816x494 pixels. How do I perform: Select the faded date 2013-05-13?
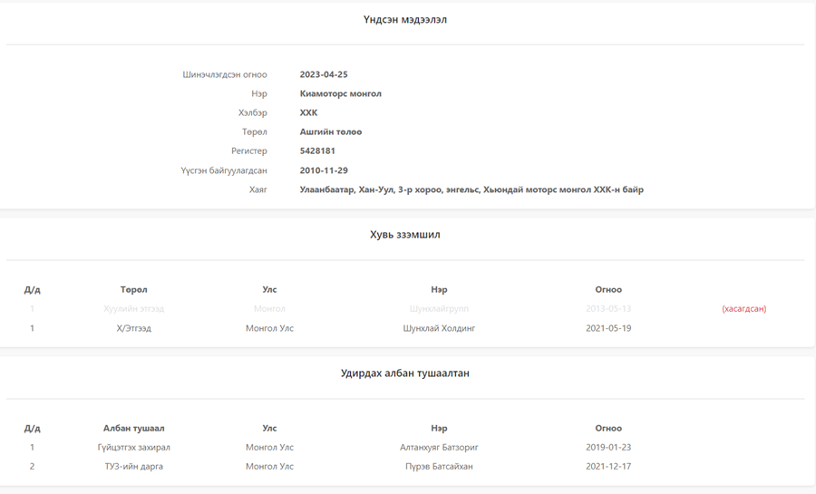tap(608, 309)
